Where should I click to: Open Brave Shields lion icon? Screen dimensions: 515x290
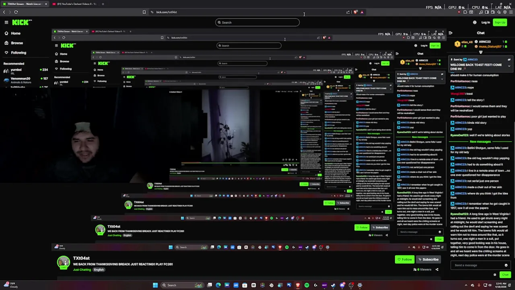355,12
